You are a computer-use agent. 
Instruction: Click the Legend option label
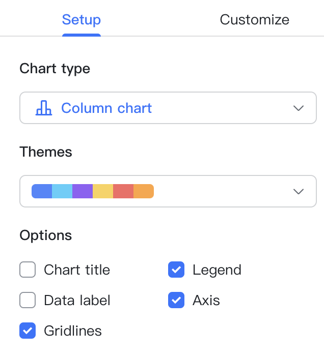click(217, 270)
